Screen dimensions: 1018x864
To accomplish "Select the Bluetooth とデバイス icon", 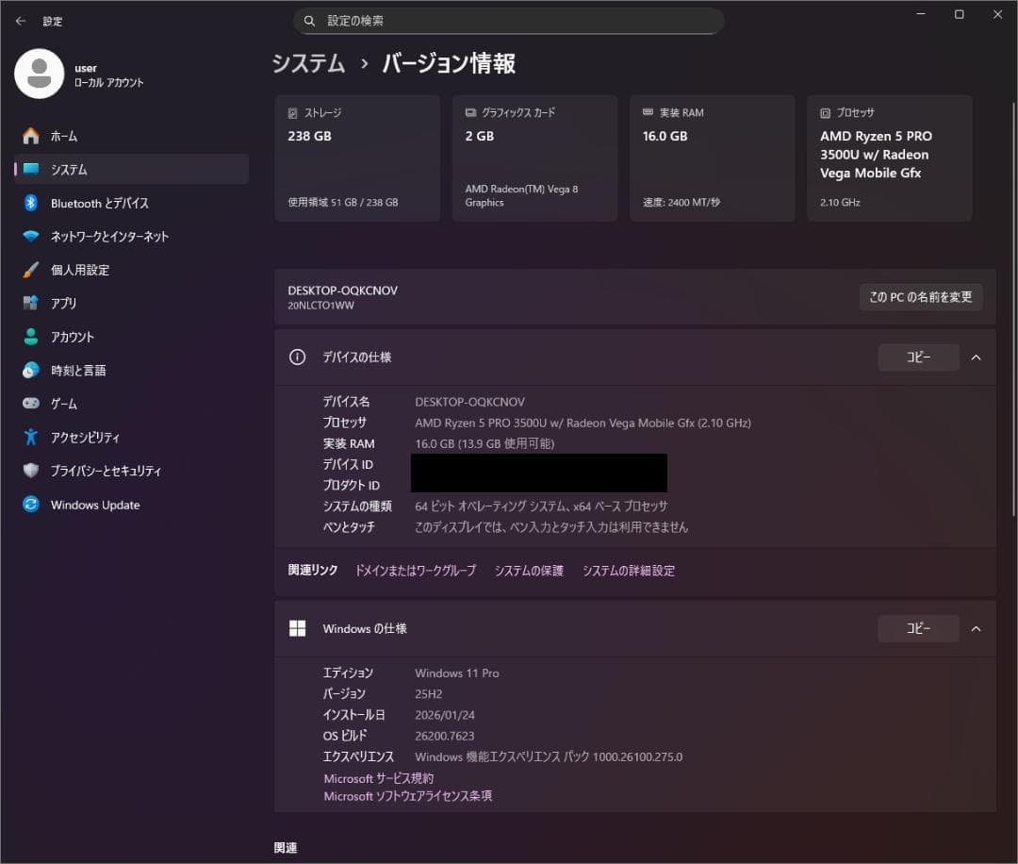I will (x=32, y=203).
